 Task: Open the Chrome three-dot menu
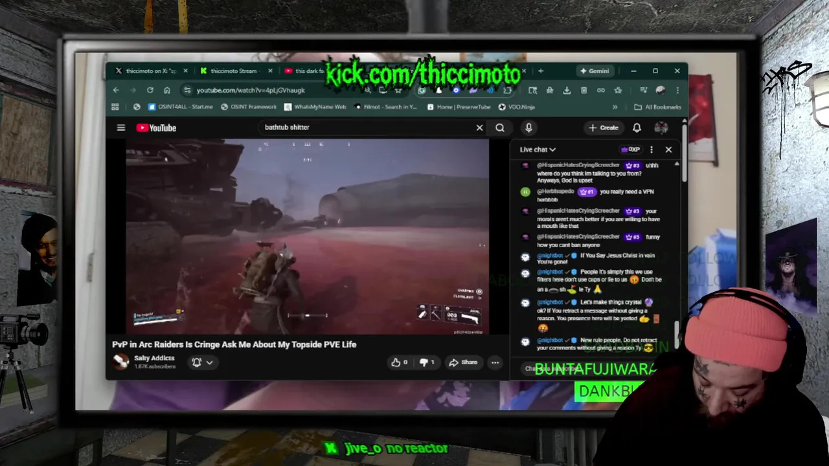pyautogui.click(x=677, y=91)
